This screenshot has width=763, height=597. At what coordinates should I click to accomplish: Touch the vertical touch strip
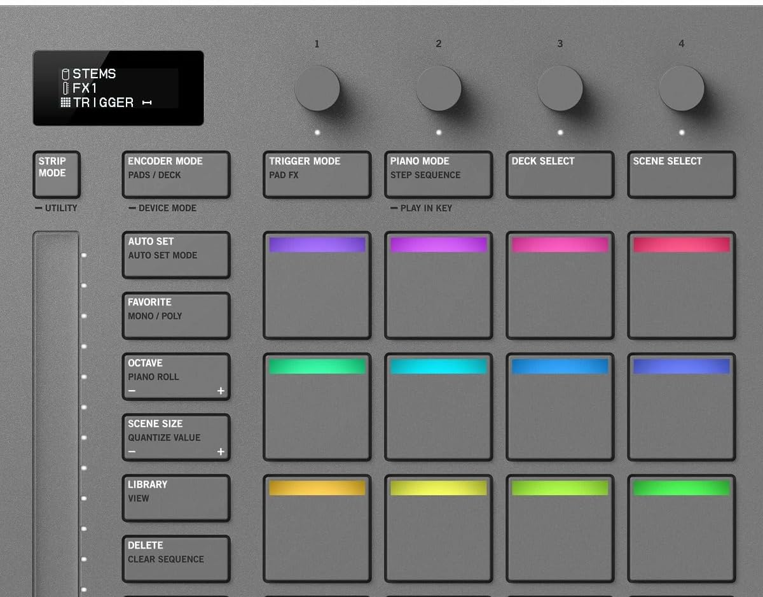point(56,414)
